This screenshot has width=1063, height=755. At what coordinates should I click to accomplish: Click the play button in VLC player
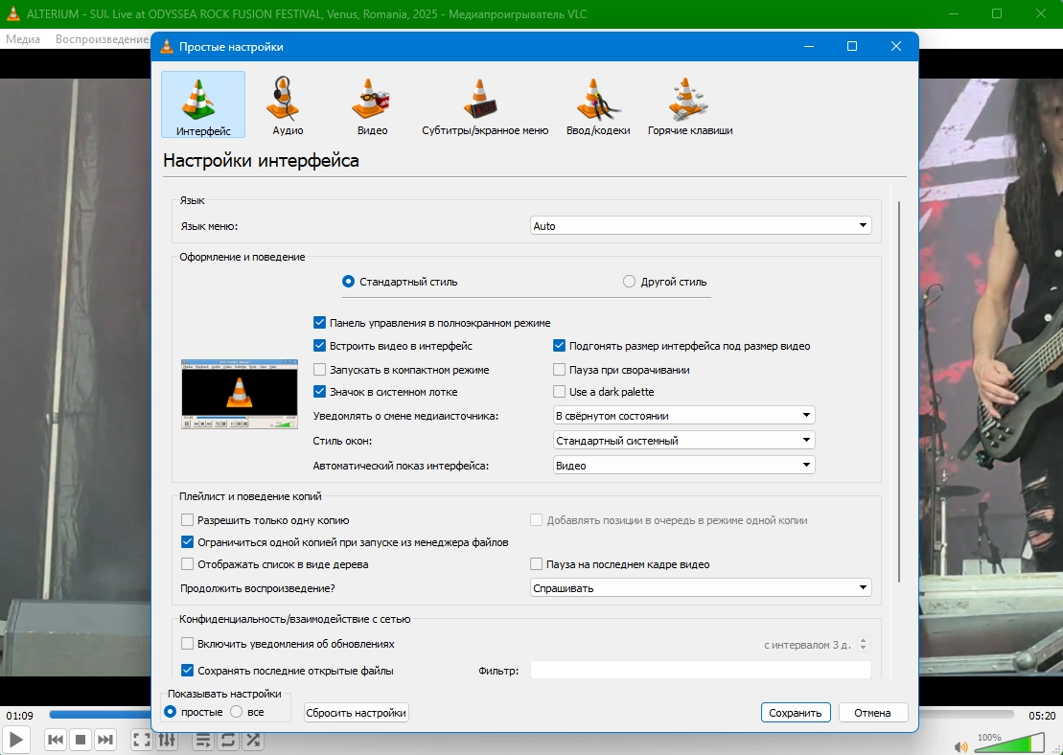[16, 740]
